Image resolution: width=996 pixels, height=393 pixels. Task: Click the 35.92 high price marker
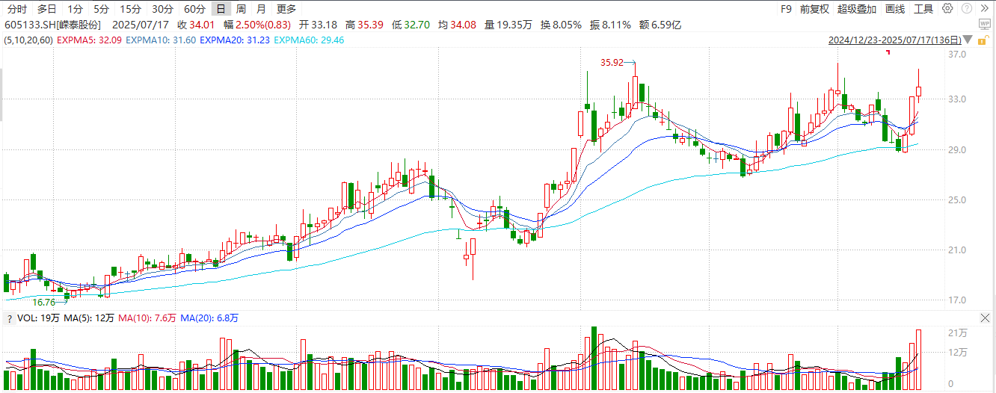[x=612, y=63]
